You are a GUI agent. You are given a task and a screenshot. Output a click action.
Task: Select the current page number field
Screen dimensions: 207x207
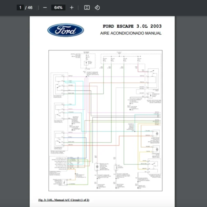point(20,8)
